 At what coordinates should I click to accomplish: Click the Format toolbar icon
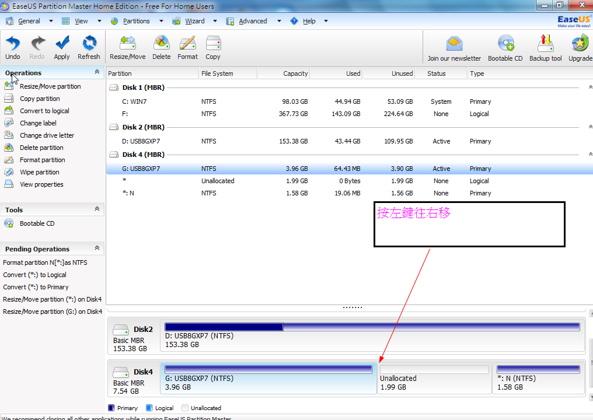[187, 43]
